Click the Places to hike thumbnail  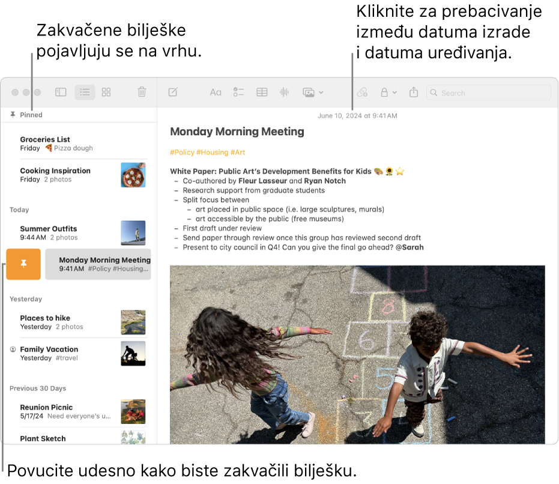pyautogui.click(x=133, y=322)
